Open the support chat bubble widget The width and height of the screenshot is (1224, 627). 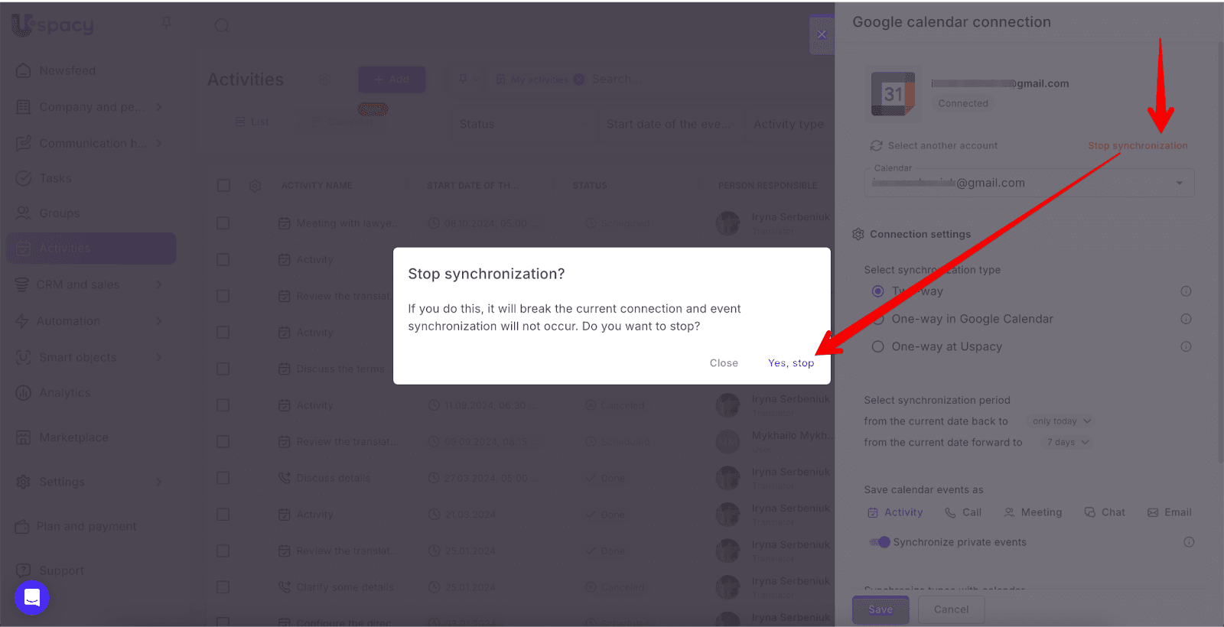[32, 597]
